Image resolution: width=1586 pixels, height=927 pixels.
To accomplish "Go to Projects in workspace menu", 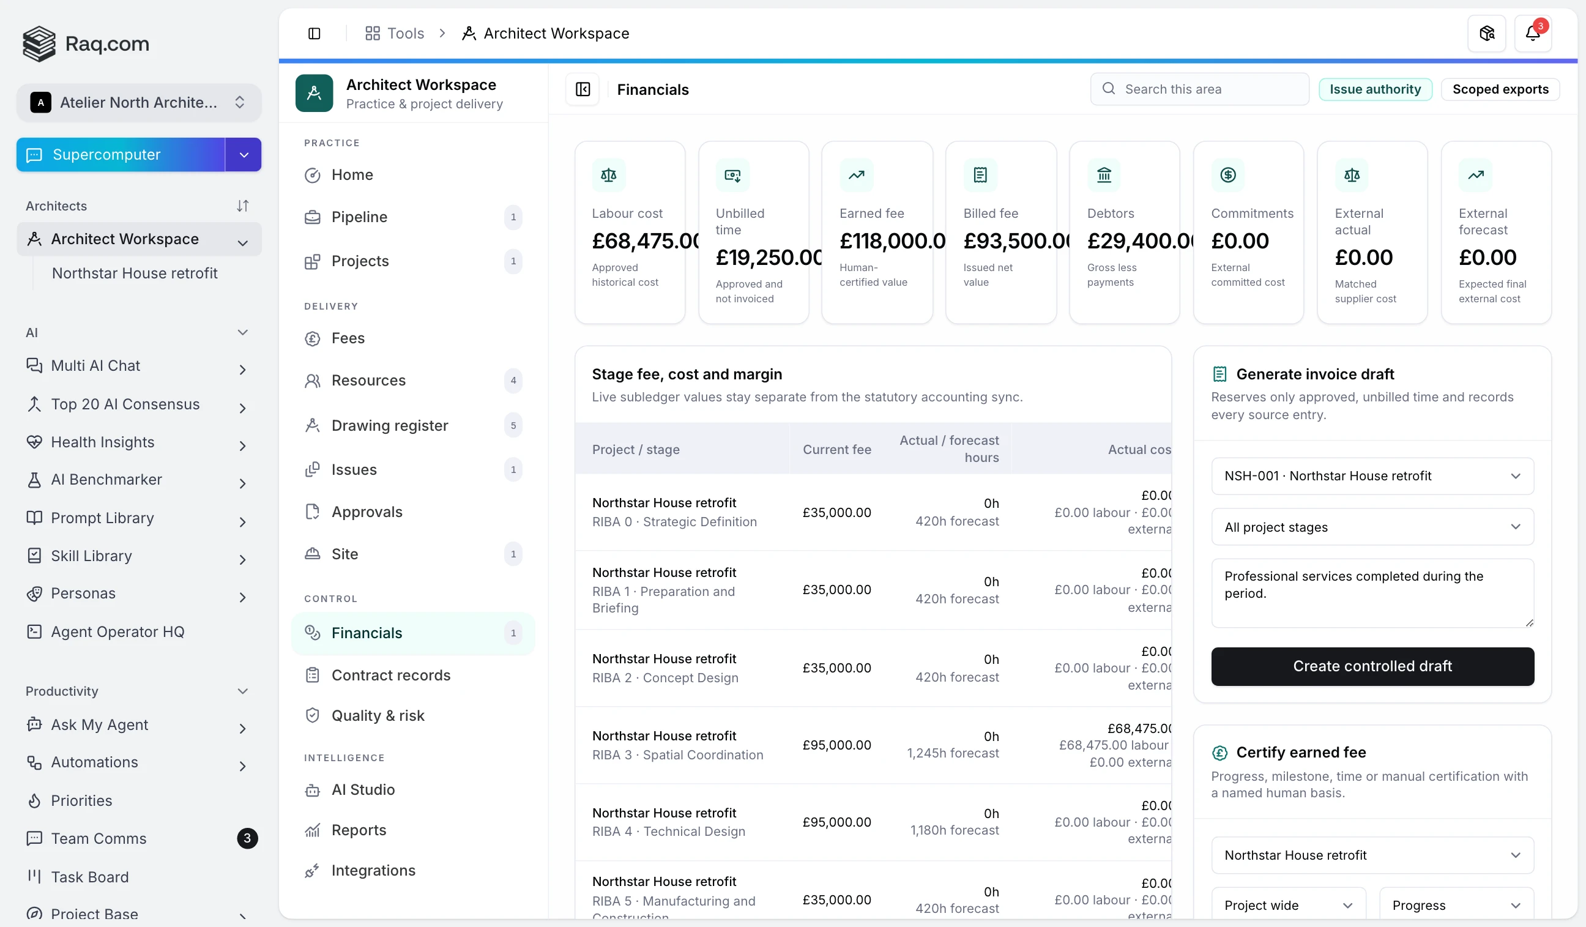I will (x=413, y=261).
